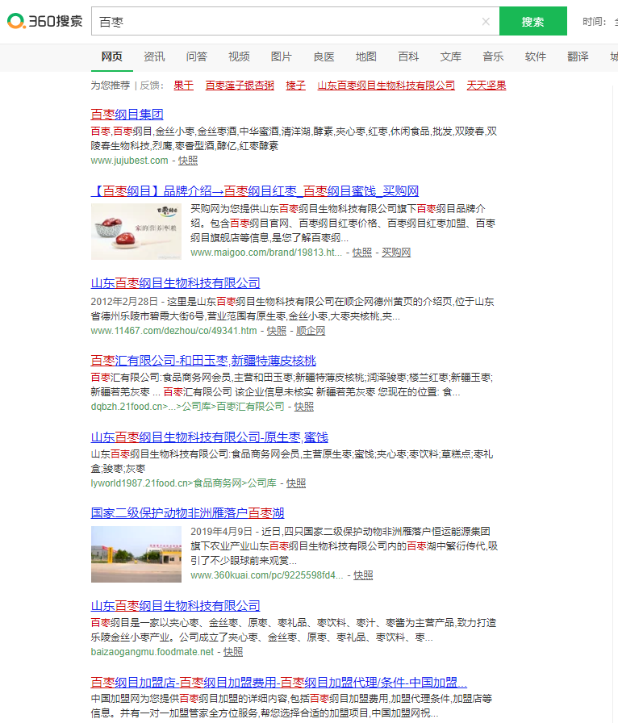618x723 pixels.
Task: Open the 地图 tab
Action: (x=366, y=56)
